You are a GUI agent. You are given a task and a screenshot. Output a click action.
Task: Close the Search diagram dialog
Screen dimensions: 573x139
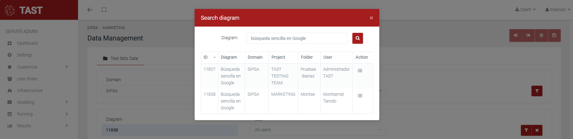coord(371,18)
